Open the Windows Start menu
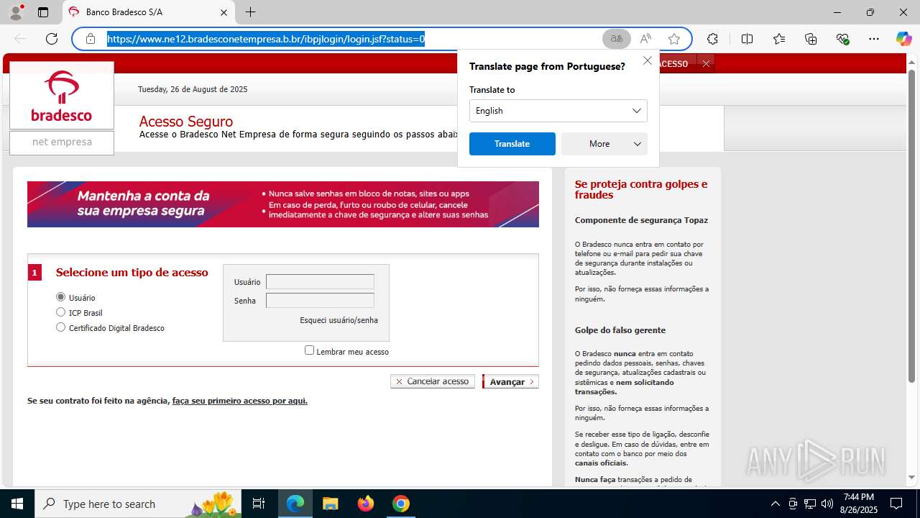 (x=17, y=504)
